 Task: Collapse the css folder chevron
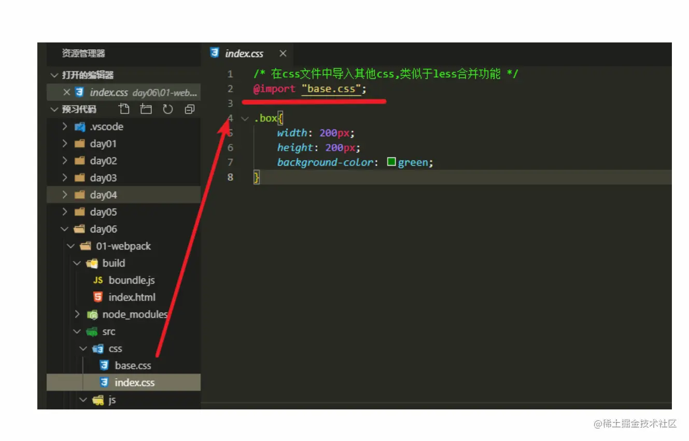(x=83, y=349)
